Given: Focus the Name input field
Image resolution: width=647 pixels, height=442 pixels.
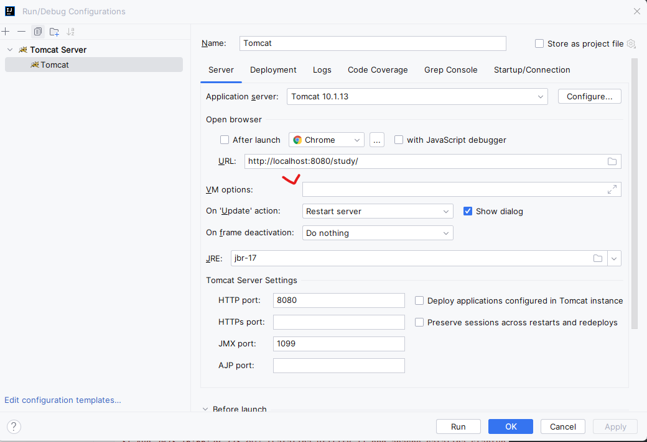Looking at the screenshot, I should coord(373,43).
